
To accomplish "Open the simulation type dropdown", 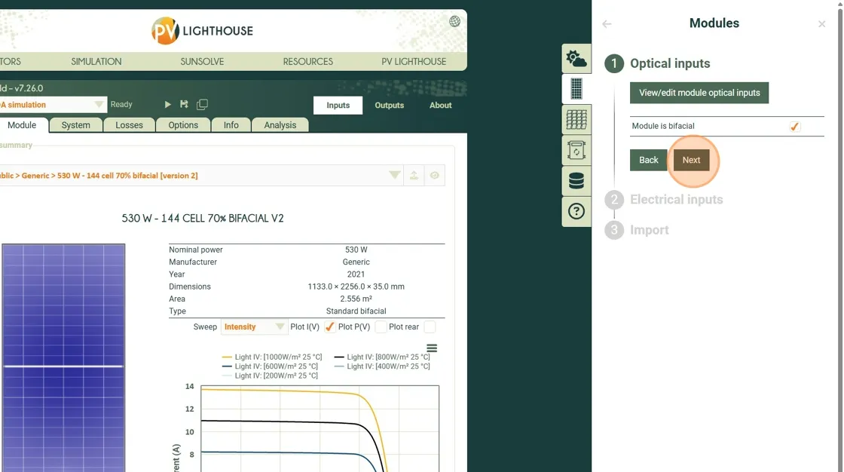I will [x=99, y=105].
